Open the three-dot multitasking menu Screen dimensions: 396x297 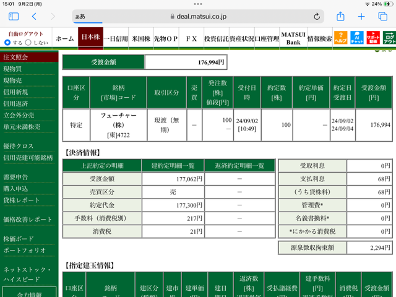pos(198,4)
